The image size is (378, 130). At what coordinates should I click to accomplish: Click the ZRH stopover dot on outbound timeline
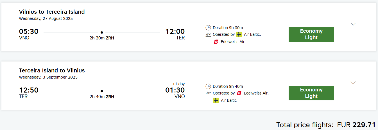coord(102,32)
